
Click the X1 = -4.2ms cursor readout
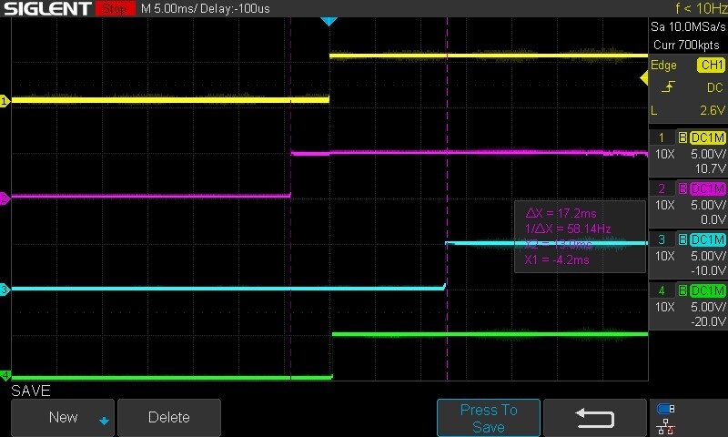coord(557,259)
